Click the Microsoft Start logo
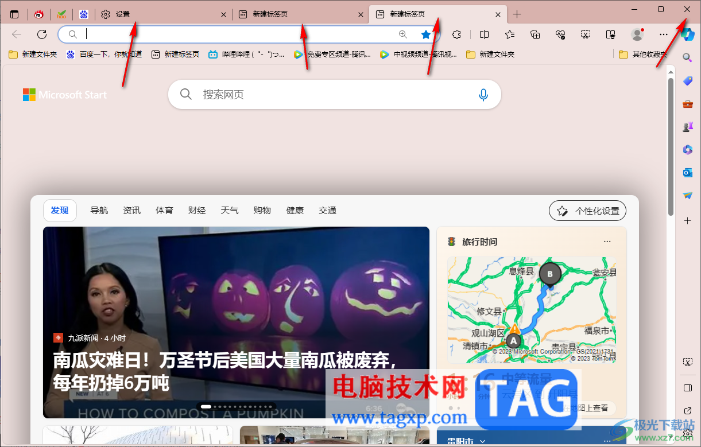 [x=65, y=95]
